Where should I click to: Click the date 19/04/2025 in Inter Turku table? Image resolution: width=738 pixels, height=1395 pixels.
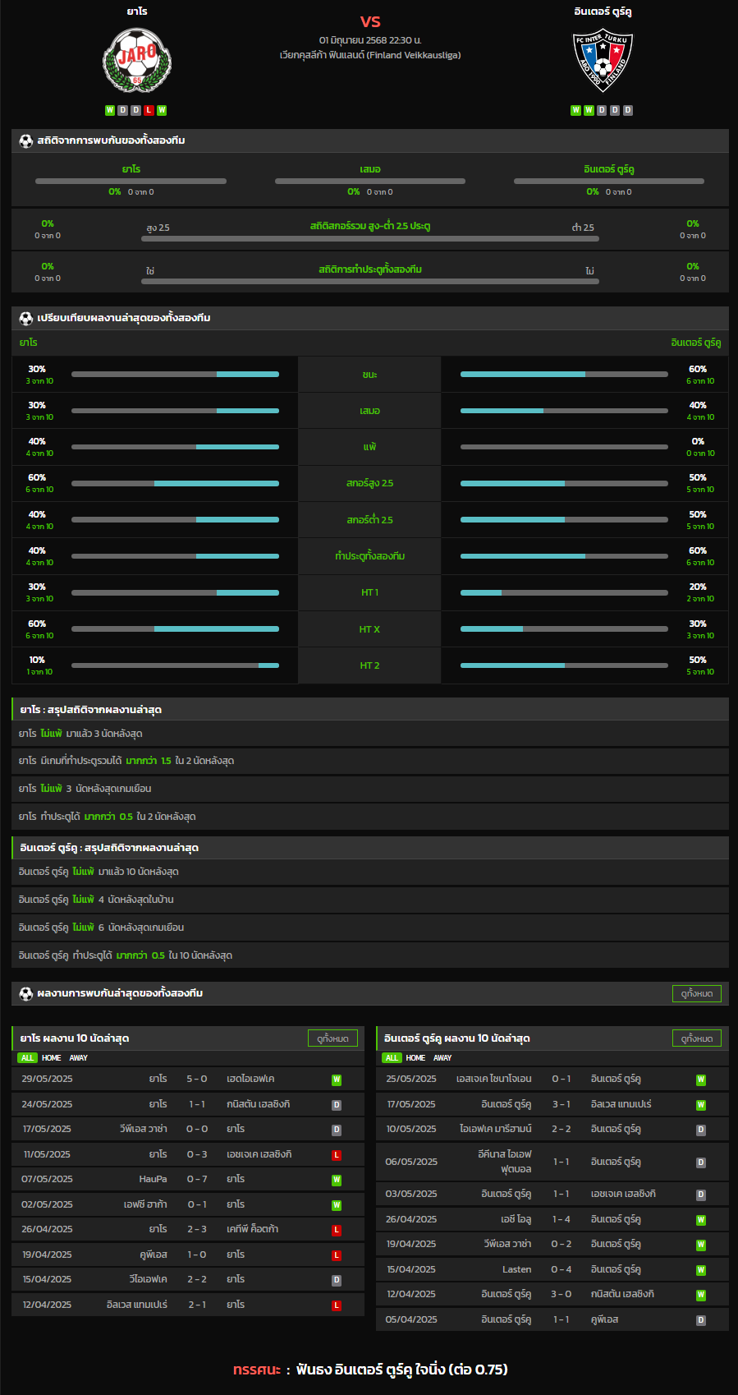tap(412, 1244)
